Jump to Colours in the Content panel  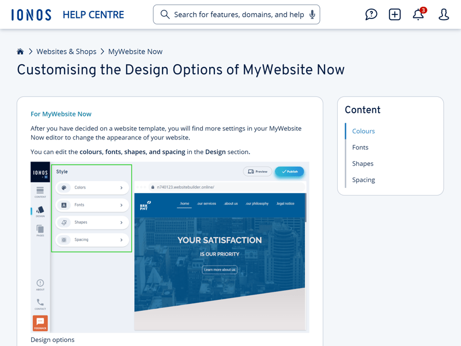click(x=364, y=131)
